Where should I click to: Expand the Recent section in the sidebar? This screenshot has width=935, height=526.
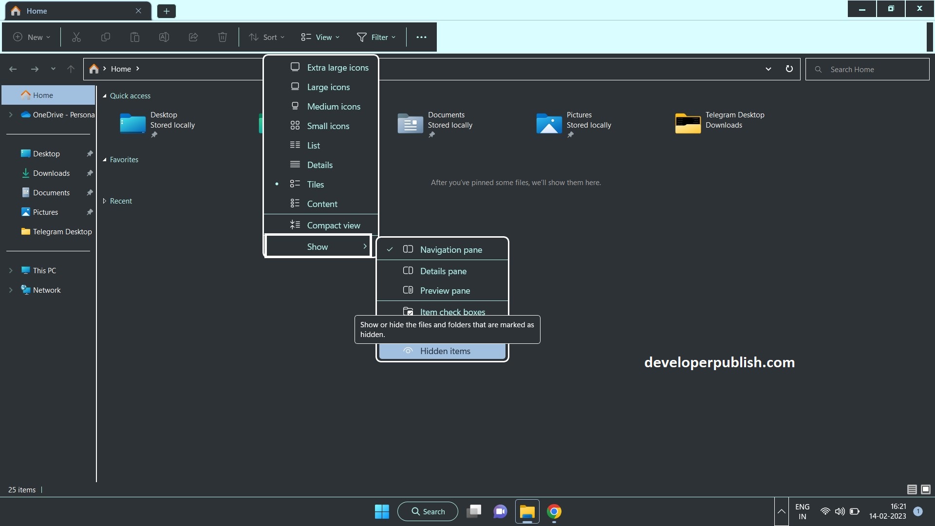(104, 201)
